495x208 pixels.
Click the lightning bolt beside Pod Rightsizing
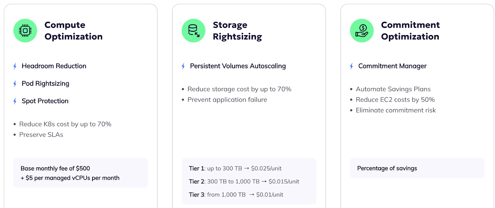pos(15,84)
